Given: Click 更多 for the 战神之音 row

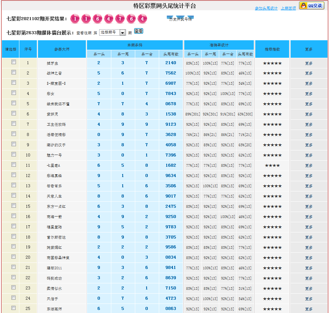Looking at the screenshot, I should (x=308, y=73).
